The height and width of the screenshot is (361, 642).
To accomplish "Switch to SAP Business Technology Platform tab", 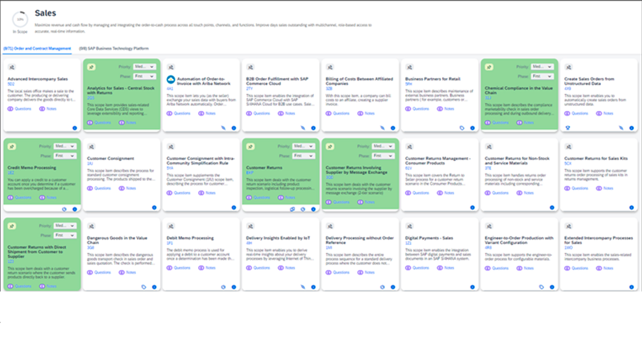I will pyautogui.click(x=114, y=48).
